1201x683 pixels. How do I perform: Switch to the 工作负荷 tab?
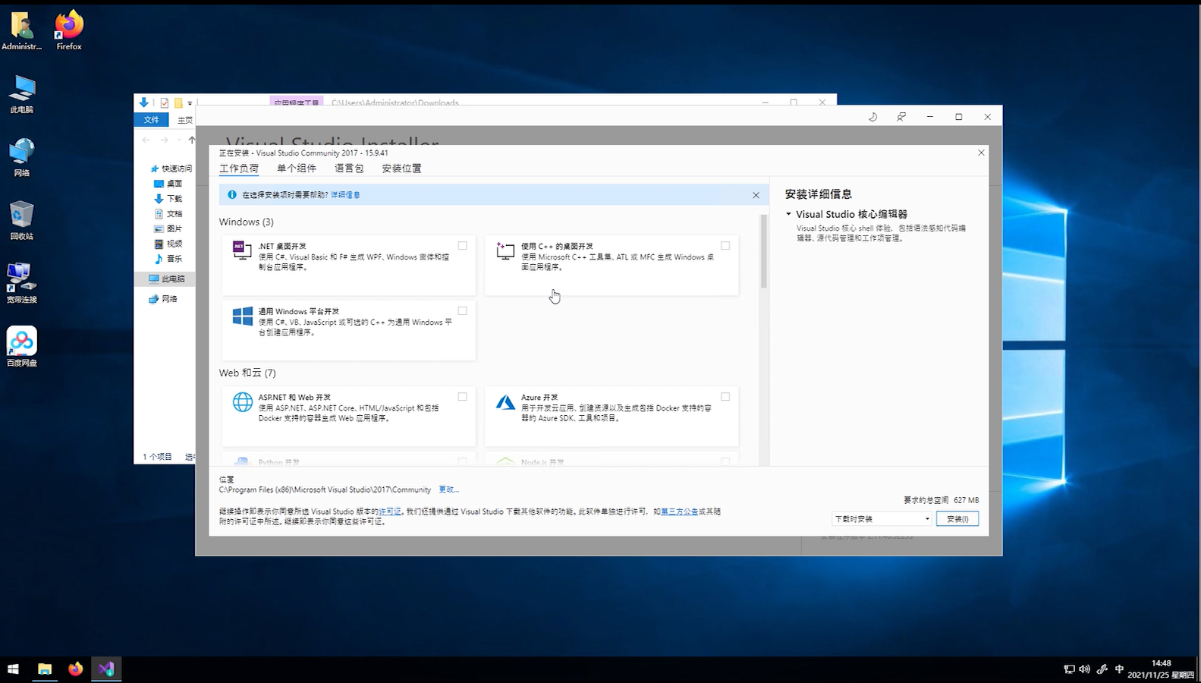point(239,168)
